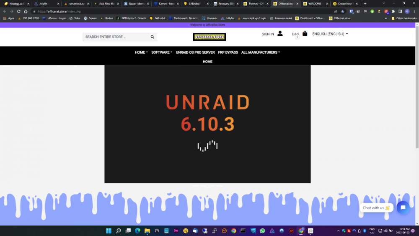
Task: Open the Unraid OS Pro Server menu item
Action: point(195,52)
